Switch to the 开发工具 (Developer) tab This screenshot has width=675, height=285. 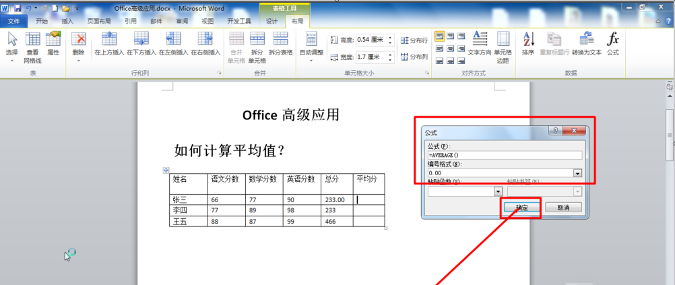(x=239, y=21)
